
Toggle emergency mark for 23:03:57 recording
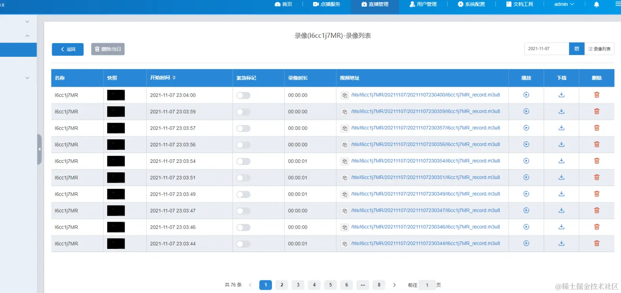(243, 129)
